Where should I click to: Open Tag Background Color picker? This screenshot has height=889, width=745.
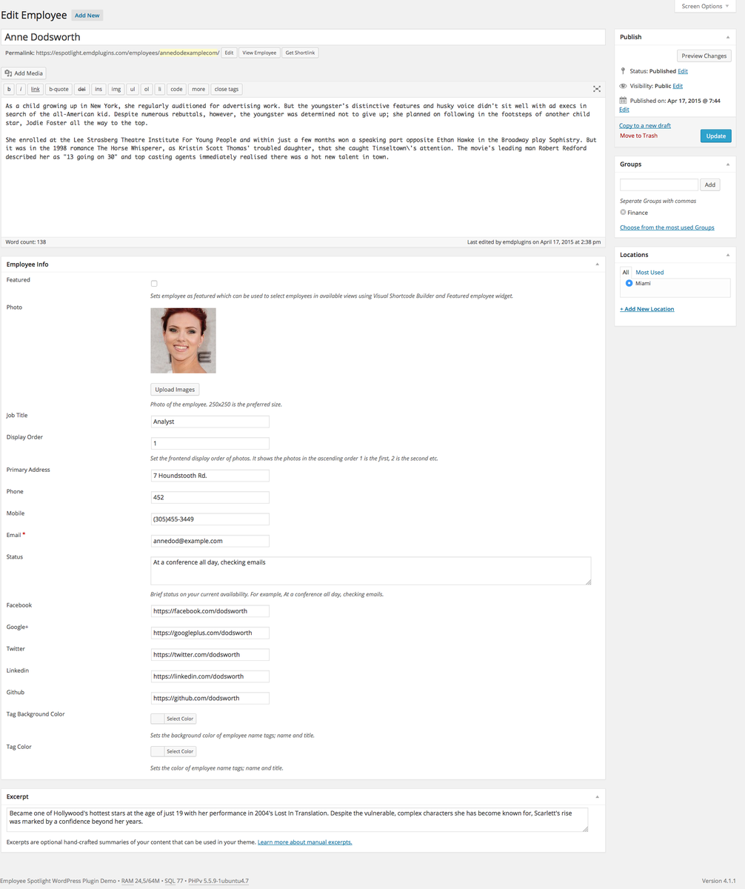(x=173, y=719)
